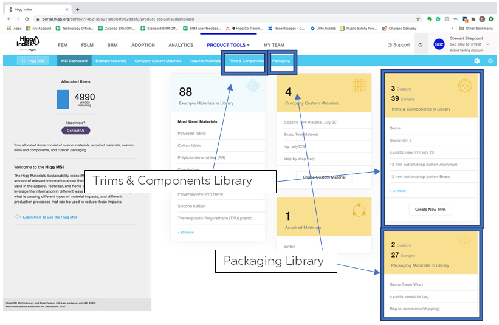Image resolution: width=499 pixels, height=325 pixels.
Task: Switch to Example Materials tab
Action: (x=111, y=61)
